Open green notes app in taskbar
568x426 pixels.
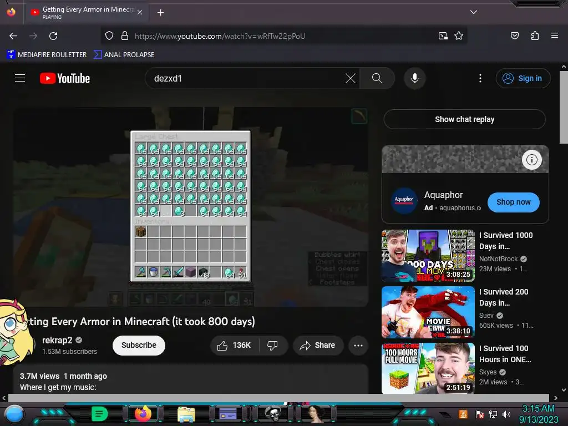click(100, 414)
